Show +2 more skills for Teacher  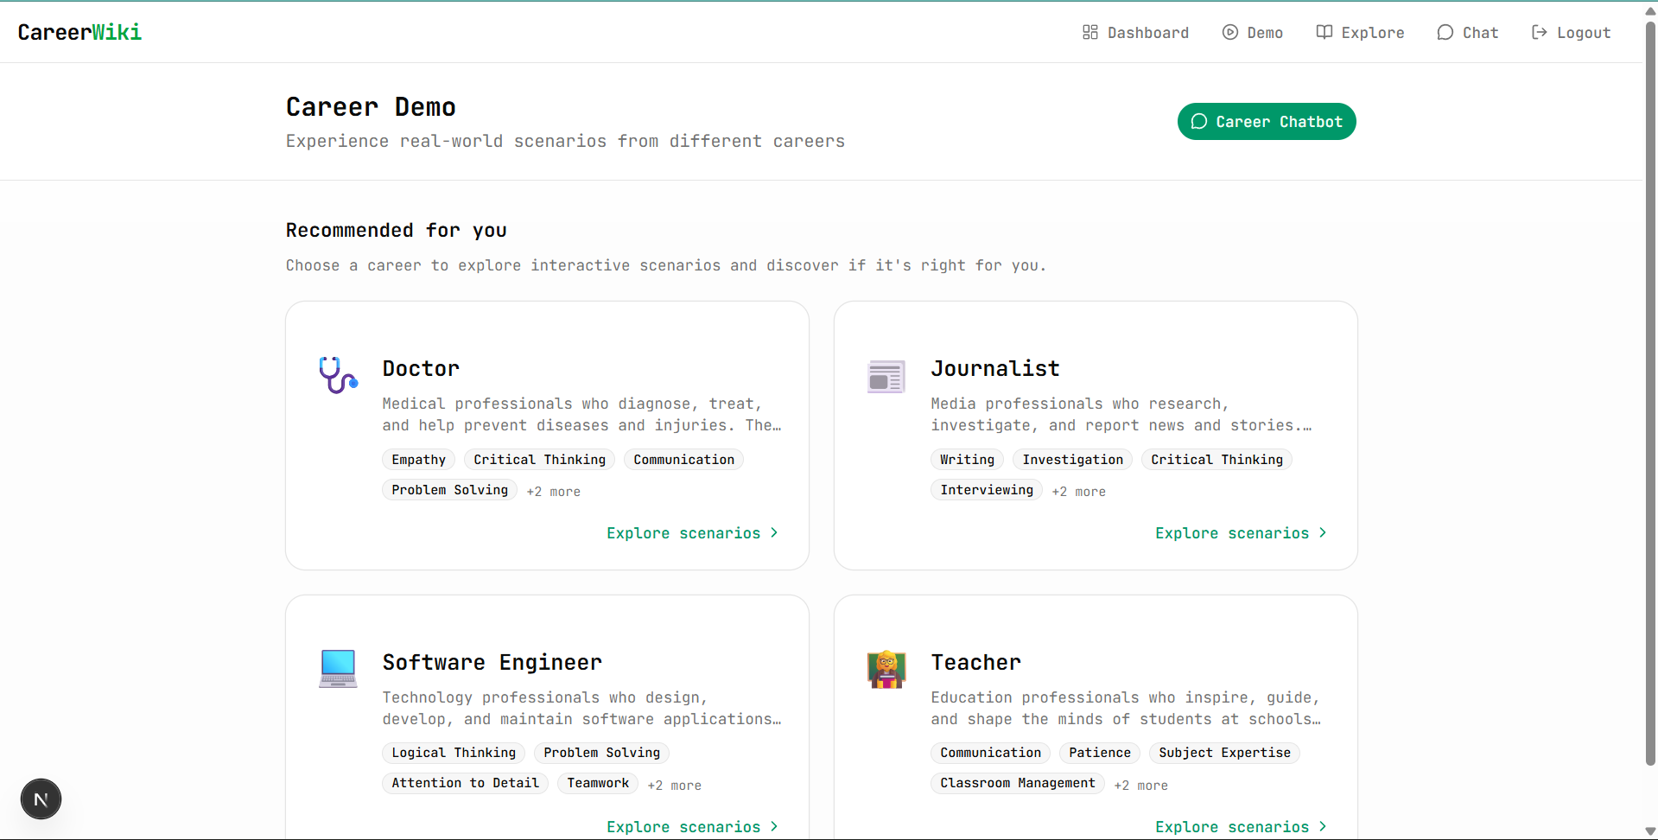point(1140,786)
